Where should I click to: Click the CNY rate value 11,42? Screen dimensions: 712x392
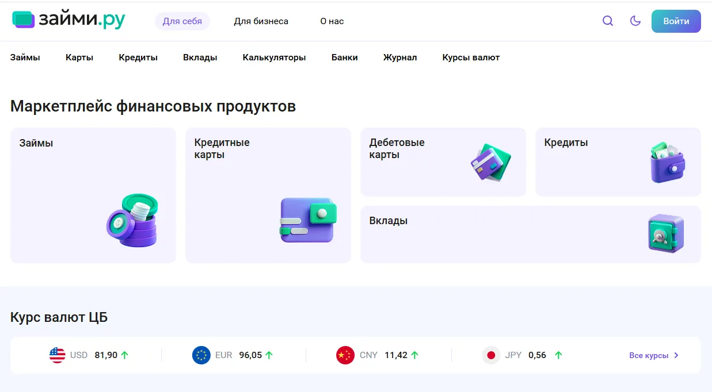tap(396, 355)
